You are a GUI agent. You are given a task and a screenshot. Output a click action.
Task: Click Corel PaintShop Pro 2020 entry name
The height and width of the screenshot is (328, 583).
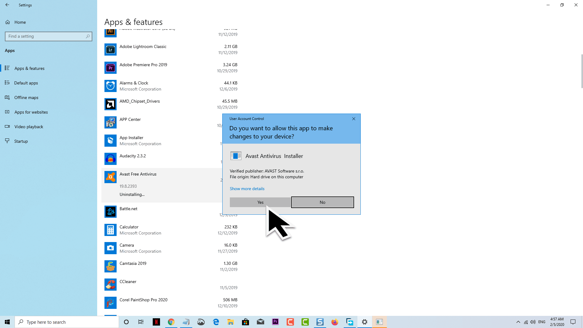(x=143, y=300)
